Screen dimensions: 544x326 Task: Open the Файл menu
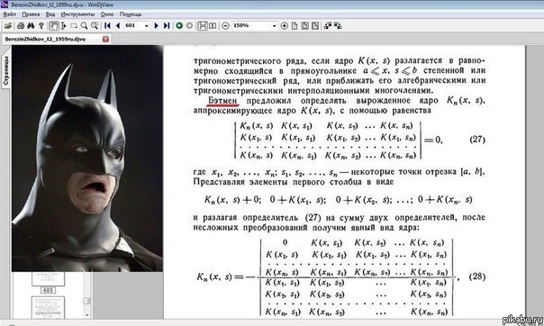[x=9, y=14]
